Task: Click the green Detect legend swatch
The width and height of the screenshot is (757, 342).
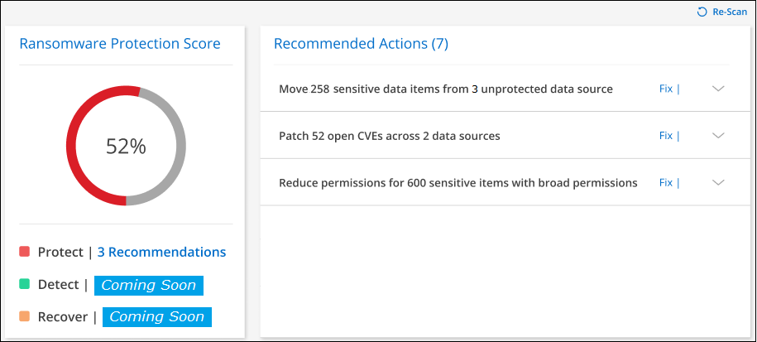Action: [25, 285]
